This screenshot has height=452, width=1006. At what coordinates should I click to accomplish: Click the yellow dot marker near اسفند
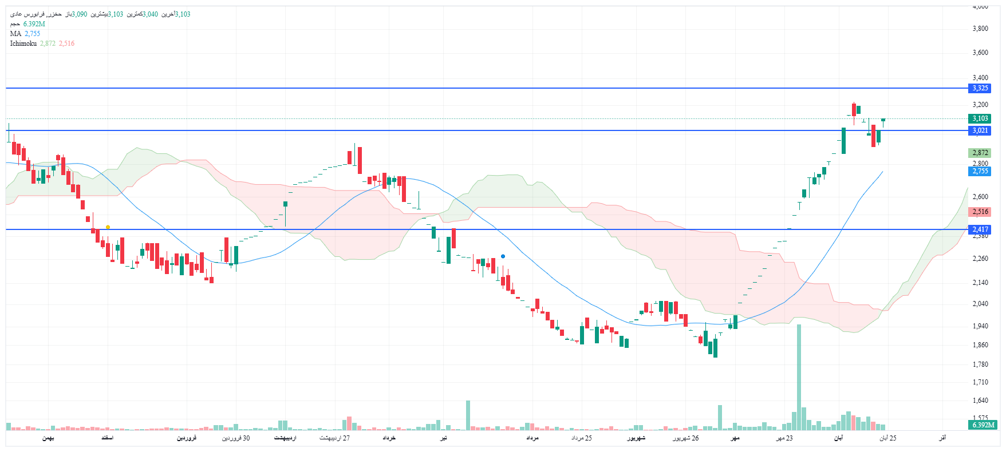108,227
